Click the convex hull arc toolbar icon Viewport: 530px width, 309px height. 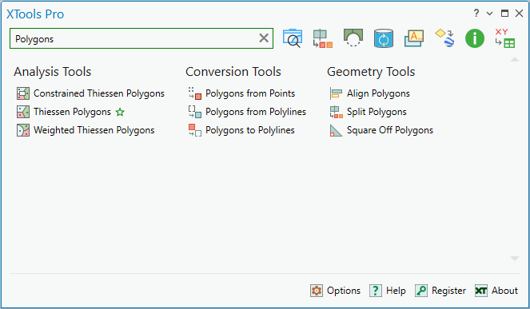(353, 38)
